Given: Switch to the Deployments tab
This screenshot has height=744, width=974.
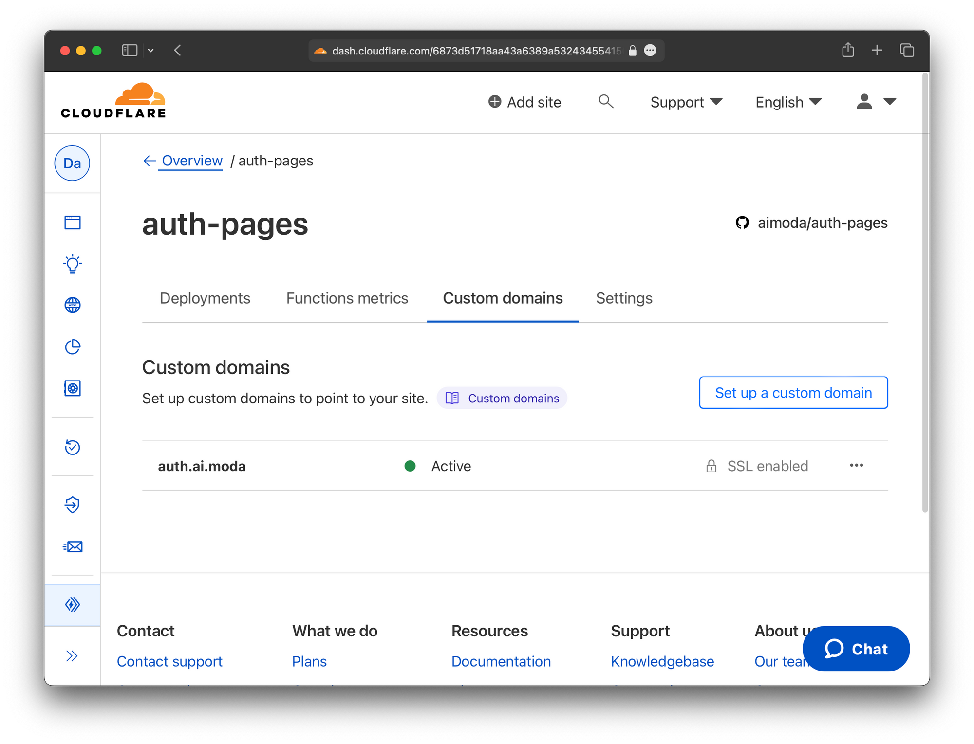Looking at the screenshot, I should 205,298.
